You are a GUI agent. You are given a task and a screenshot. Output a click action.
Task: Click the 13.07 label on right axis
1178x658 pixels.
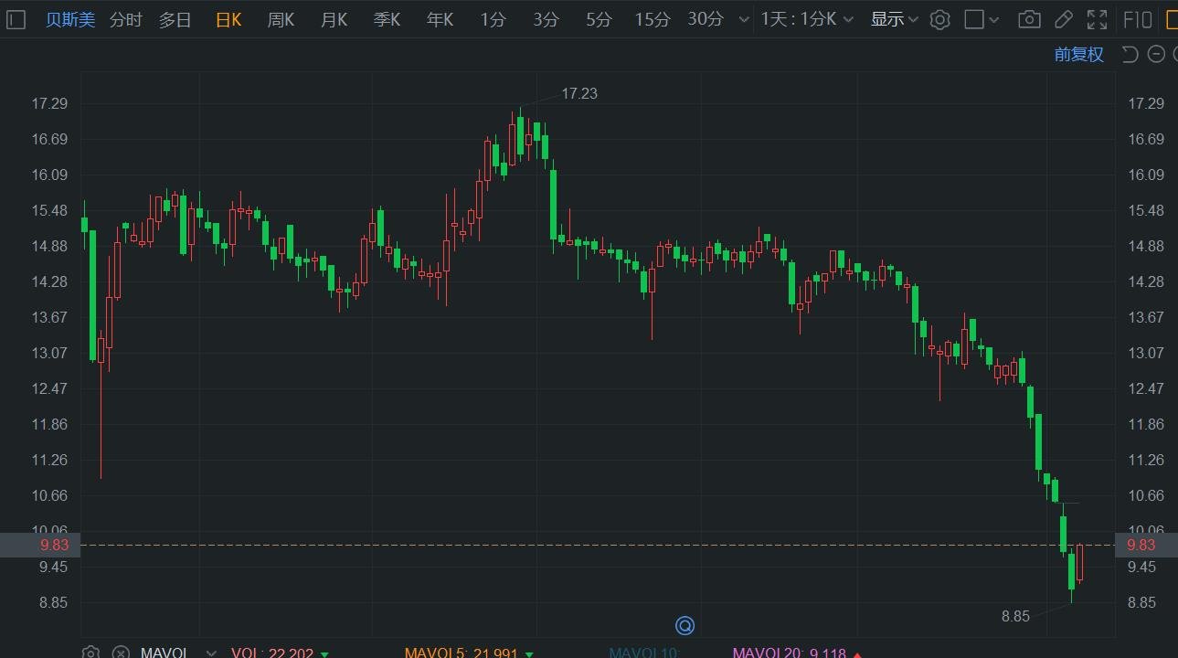coord(1146,353)
